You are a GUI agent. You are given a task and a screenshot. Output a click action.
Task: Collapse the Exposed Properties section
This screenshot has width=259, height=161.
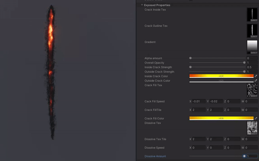(x=142, y=5)
